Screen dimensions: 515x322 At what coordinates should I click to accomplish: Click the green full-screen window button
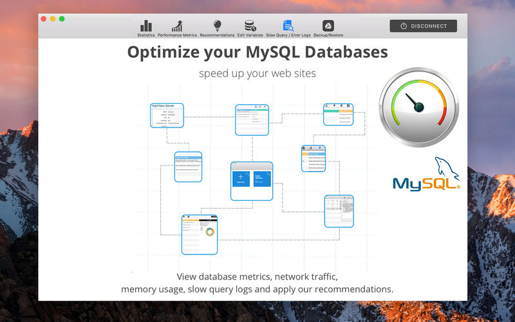click(x=62, y=19)
